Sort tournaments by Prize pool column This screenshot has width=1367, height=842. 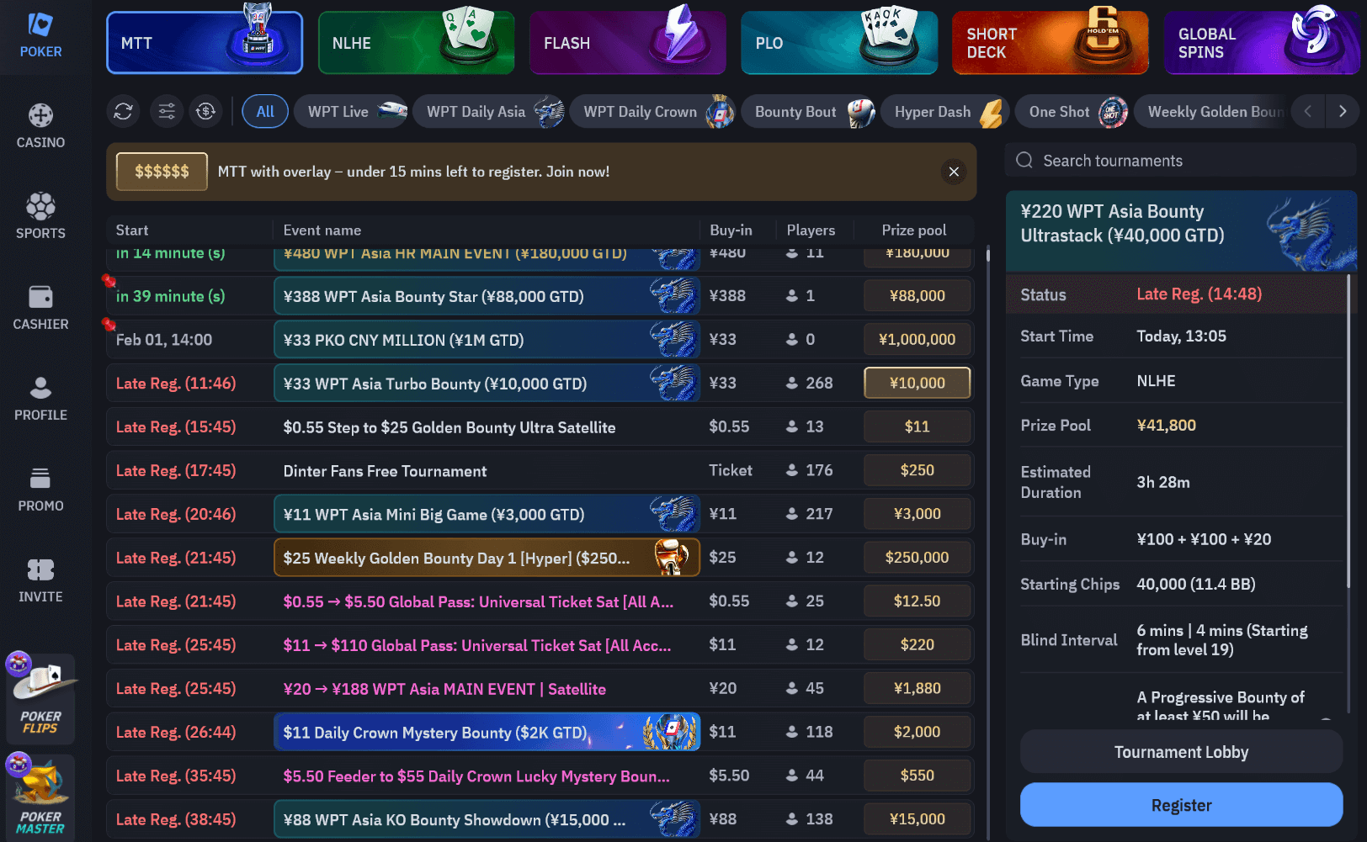(913, 230)
